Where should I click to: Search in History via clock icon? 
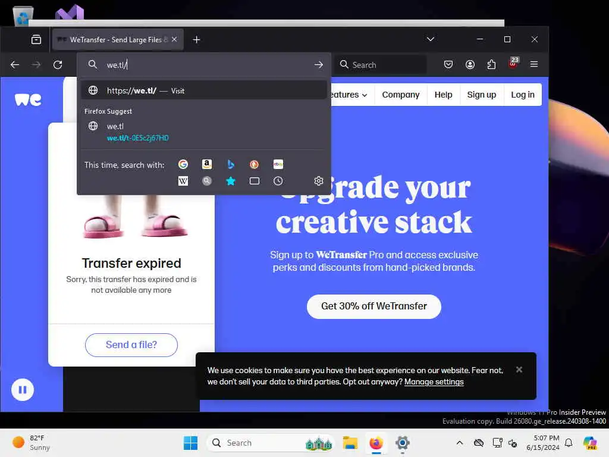pos(278,181)
